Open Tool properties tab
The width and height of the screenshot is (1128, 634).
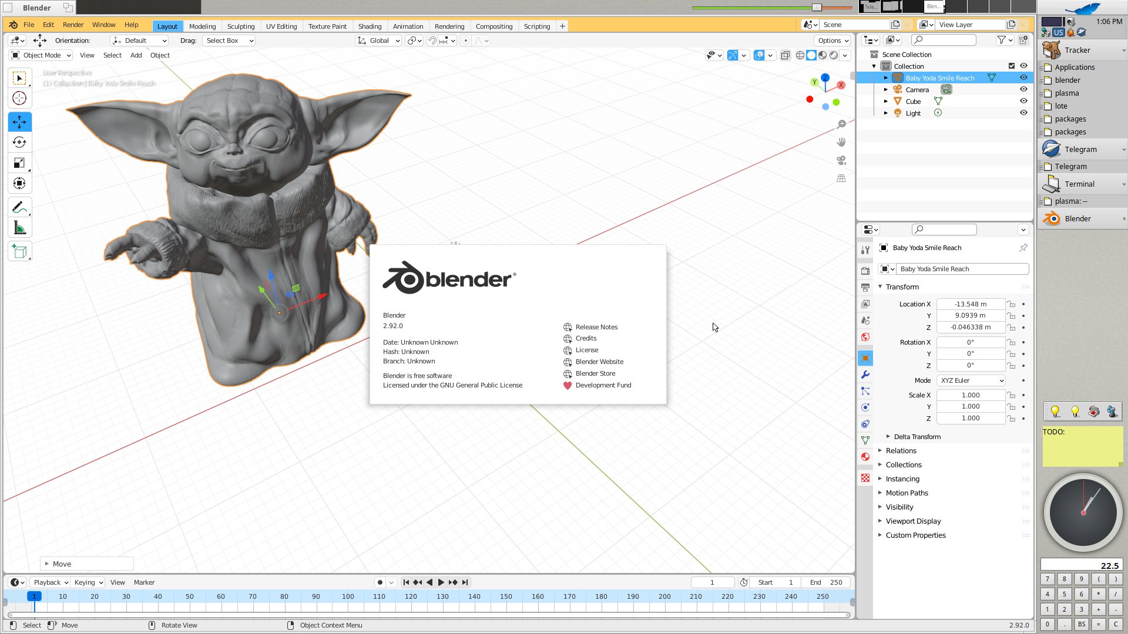(x=865, y=250)
